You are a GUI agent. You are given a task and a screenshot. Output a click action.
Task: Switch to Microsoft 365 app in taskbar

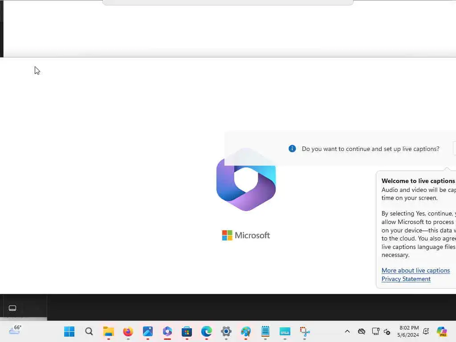[x=167, y=331]
